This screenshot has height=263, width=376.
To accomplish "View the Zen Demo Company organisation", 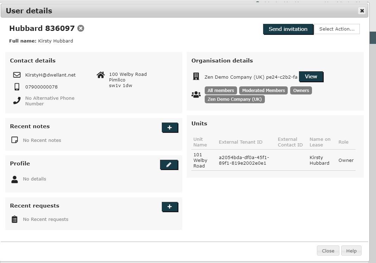I will [x=311, y=77].
